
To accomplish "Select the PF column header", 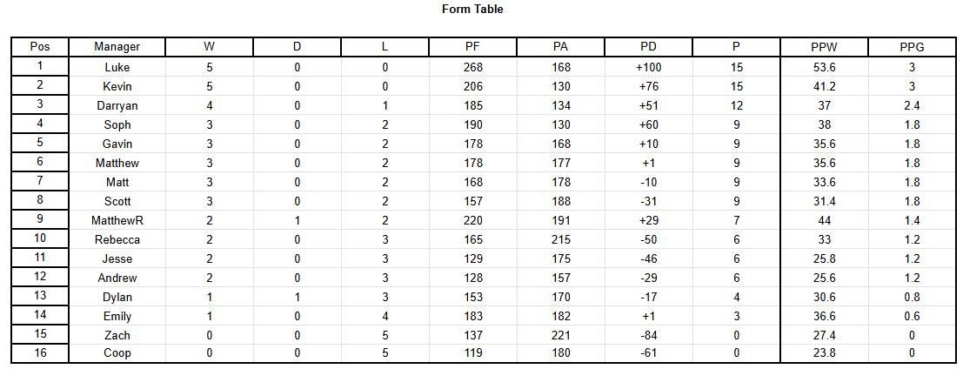I will click(473, 47).
